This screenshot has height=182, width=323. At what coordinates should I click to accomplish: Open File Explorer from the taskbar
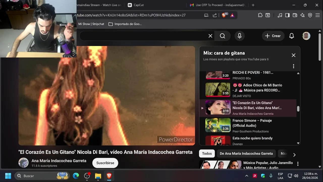[98, 176]
